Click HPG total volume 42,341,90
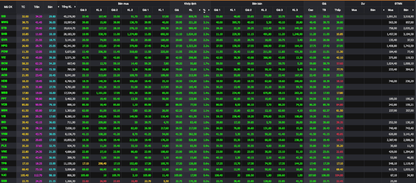The width and height of the screenshot is (416, 183). 70,45
